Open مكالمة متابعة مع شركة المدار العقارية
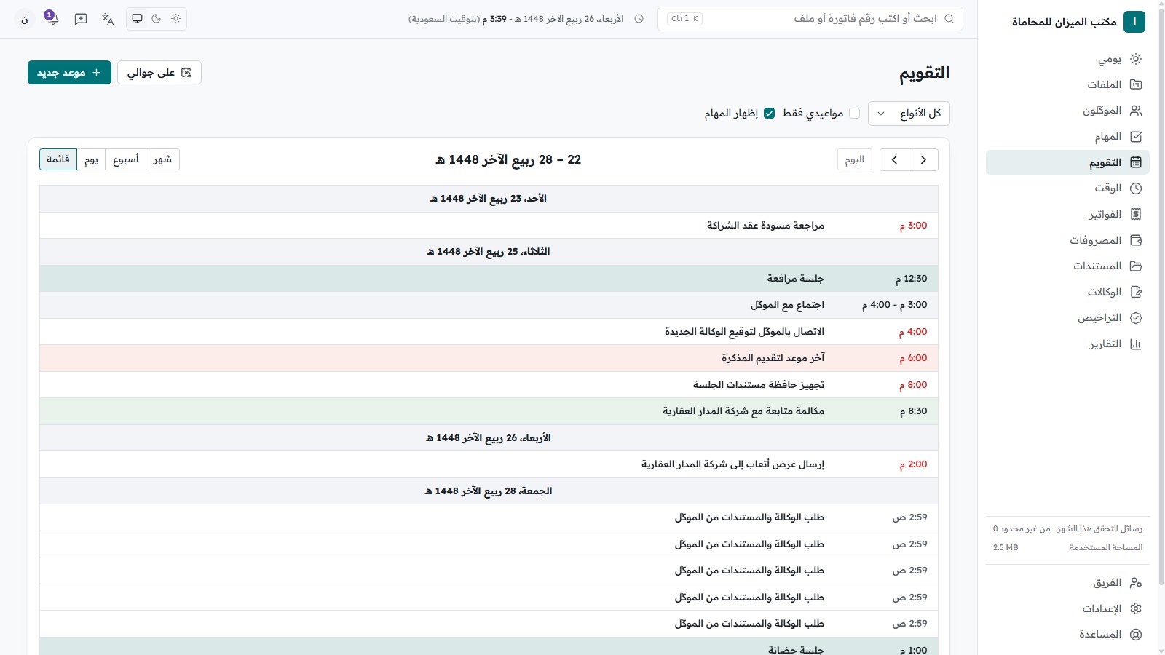The height and width of the screenshot is (655, 1165). pos(489,411)
